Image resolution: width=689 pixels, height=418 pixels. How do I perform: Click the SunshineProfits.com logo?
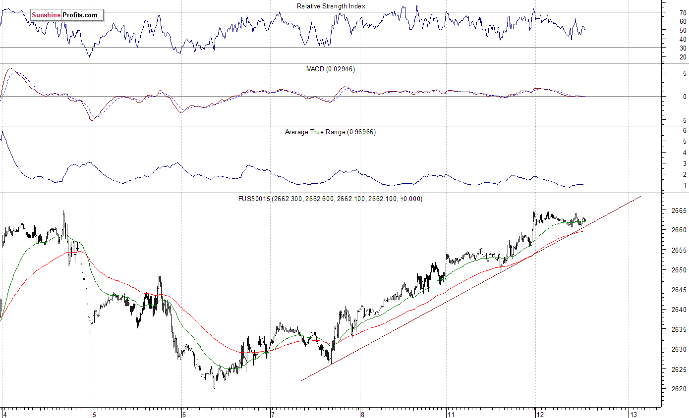click(x=67, y=15)
